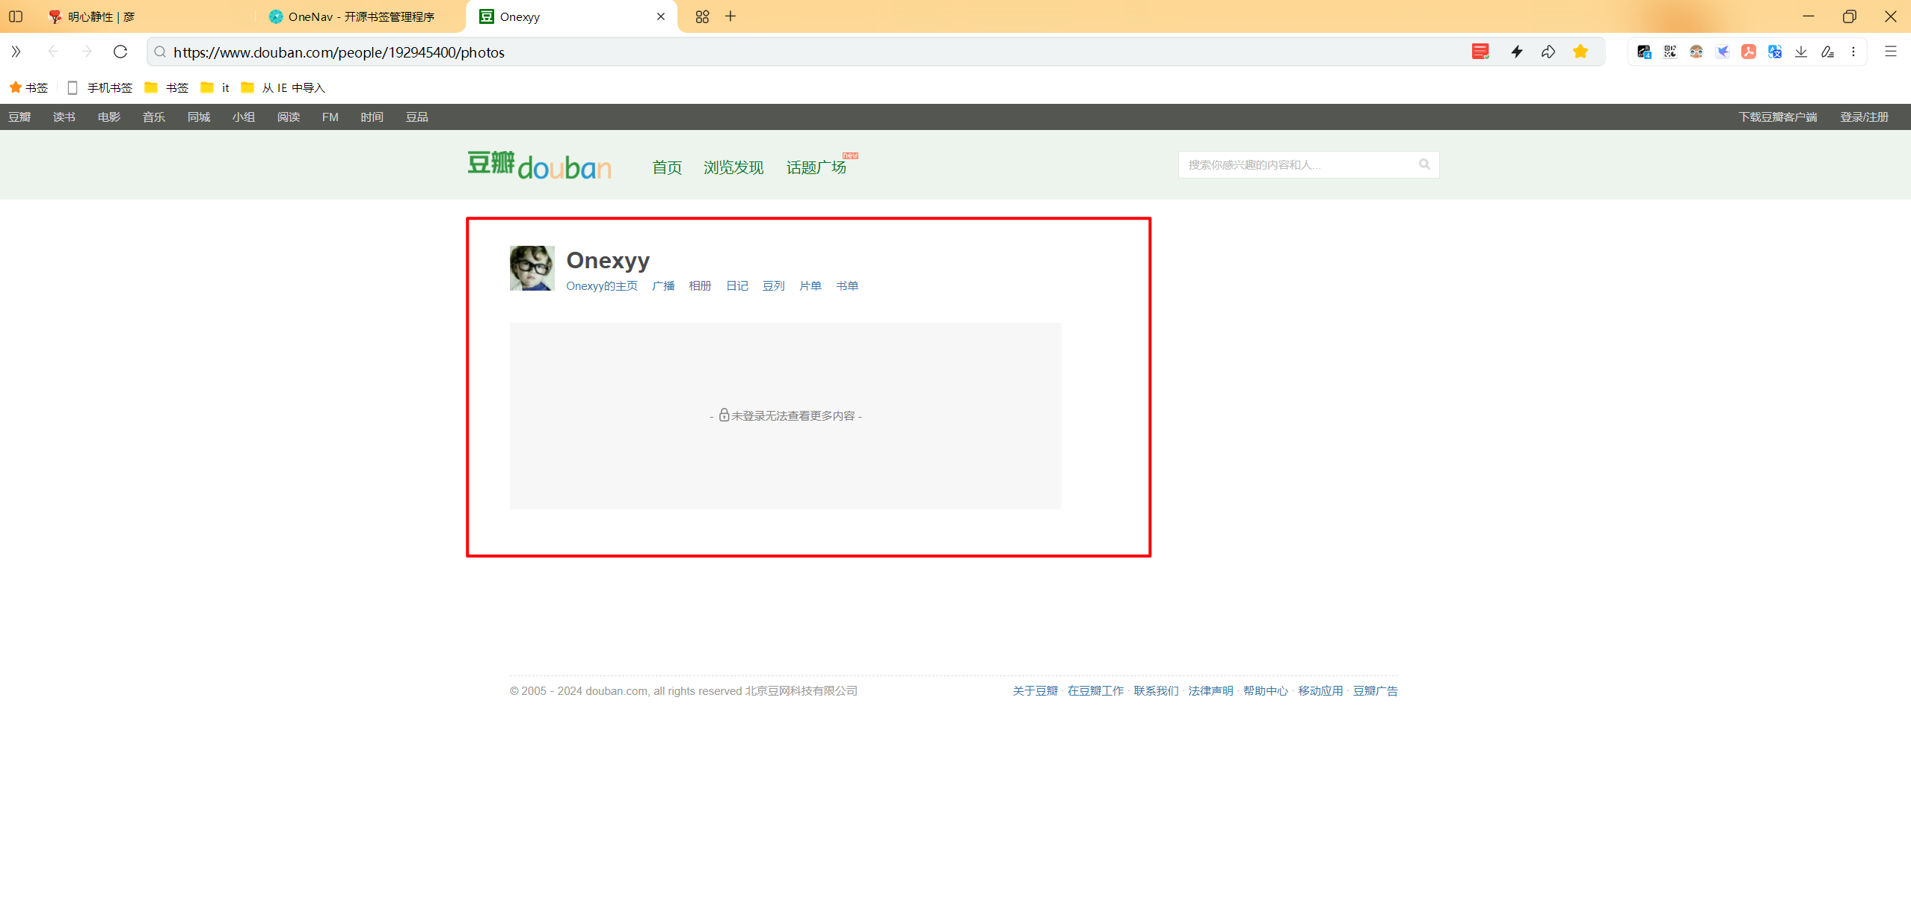Open the hamburger browser main menu

(1891, 52)
